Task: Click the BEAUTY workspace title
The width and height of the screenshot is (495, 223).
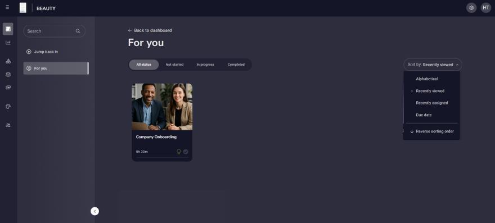Action: point(46,8)
